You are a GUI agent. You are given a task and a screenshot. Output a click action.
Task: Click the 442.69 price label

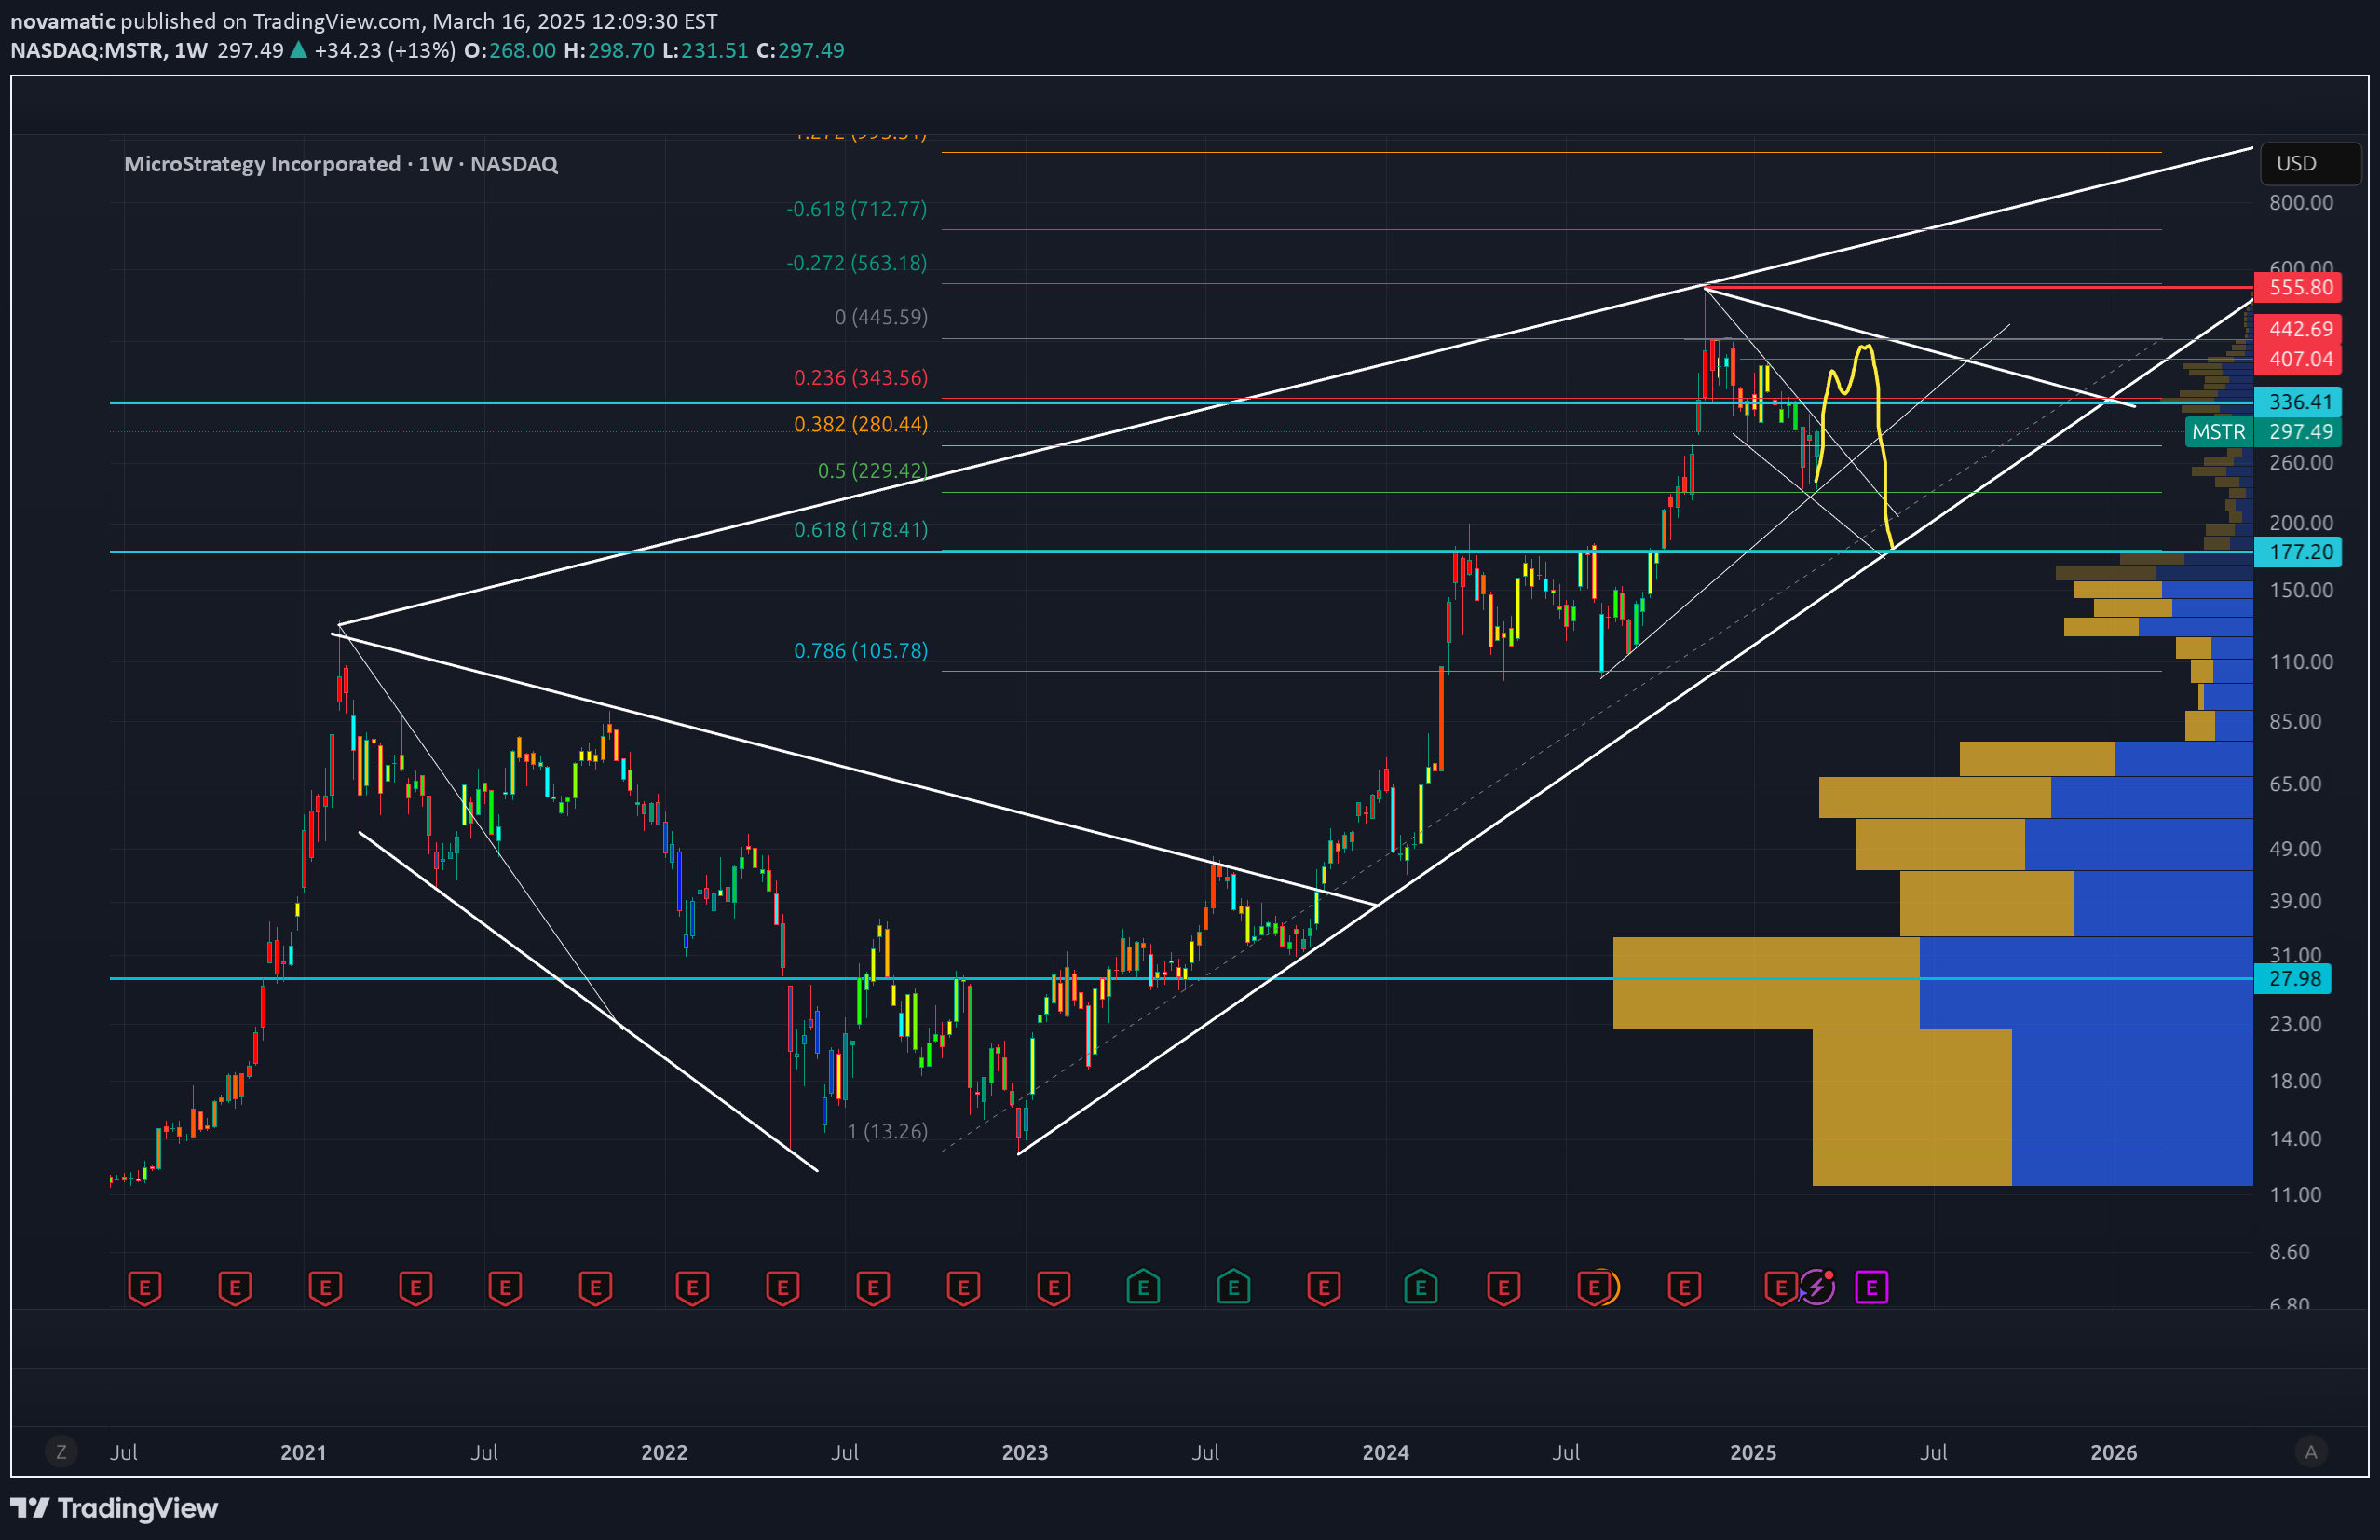(x=2298, y=329)
